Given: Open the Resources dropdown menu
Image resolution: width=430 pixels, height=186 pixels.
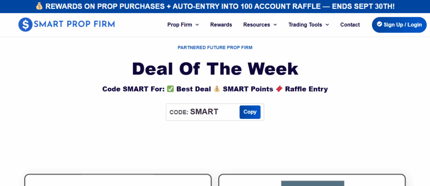Looking at the screenshot, I should pyautogui.click(x=260, y=25).
